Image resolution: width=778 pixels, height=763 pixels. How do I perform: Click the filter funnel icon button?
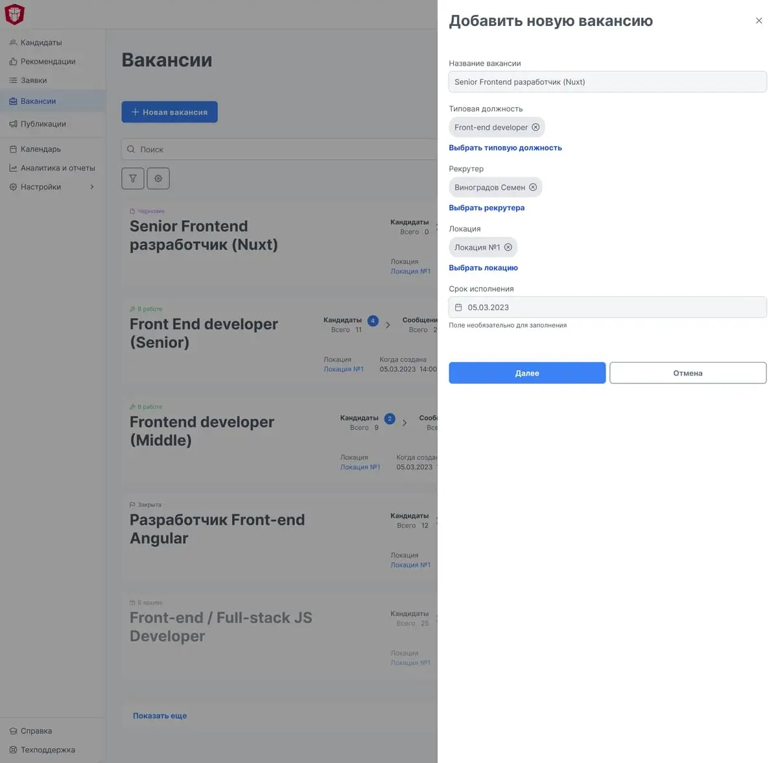point(133,178)
